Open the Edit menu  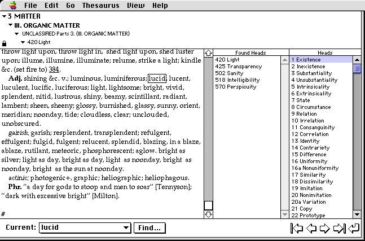pyautogui.click(x=51, y=5)
